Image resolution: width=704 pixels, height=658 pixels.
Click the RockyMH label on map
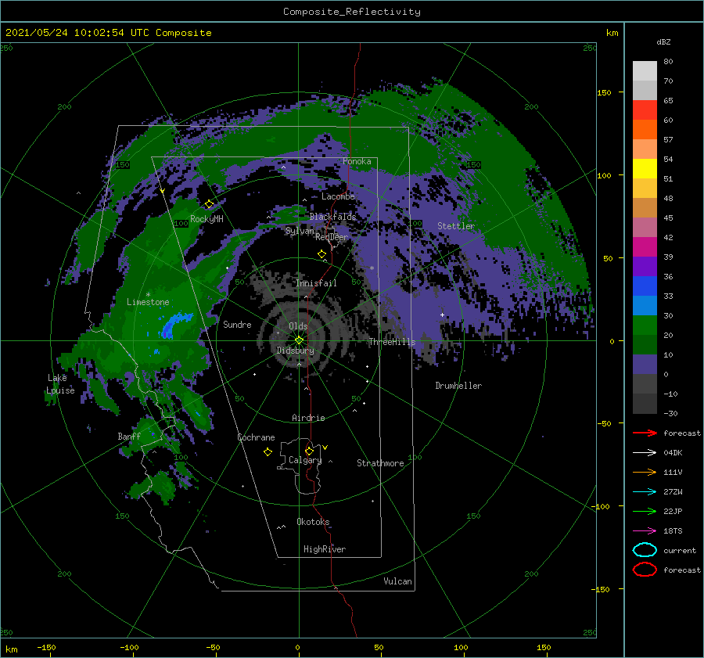pos(207,219)
